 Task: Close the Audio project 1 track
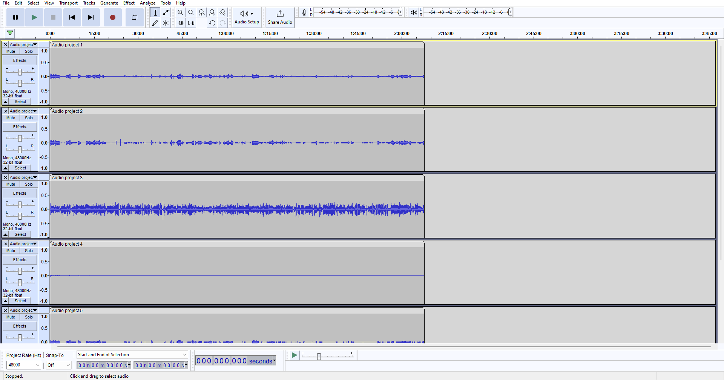click(6, 45)
